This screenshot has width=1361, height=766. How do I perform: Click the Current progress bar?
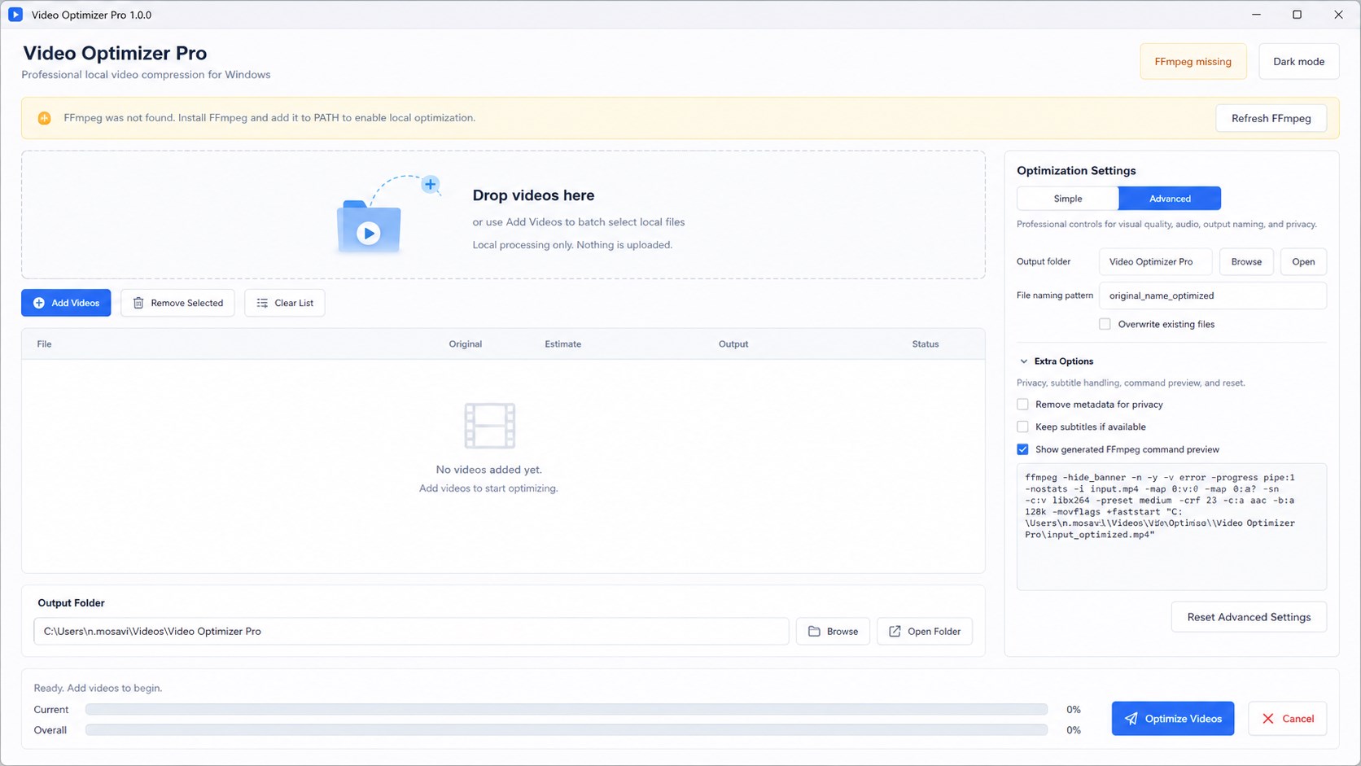(x=567, y=710)
